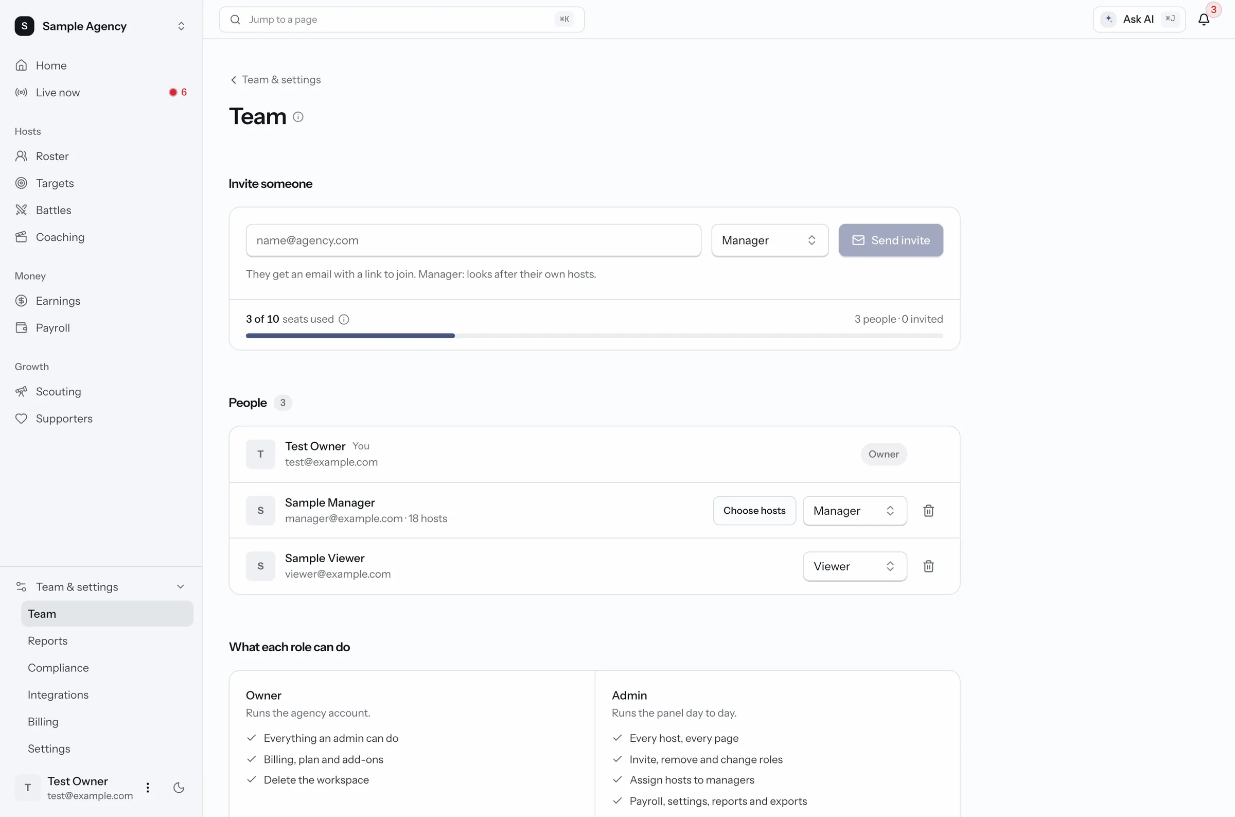Go to Targets page
The image size is (1235, 817).
click(101, 183)
